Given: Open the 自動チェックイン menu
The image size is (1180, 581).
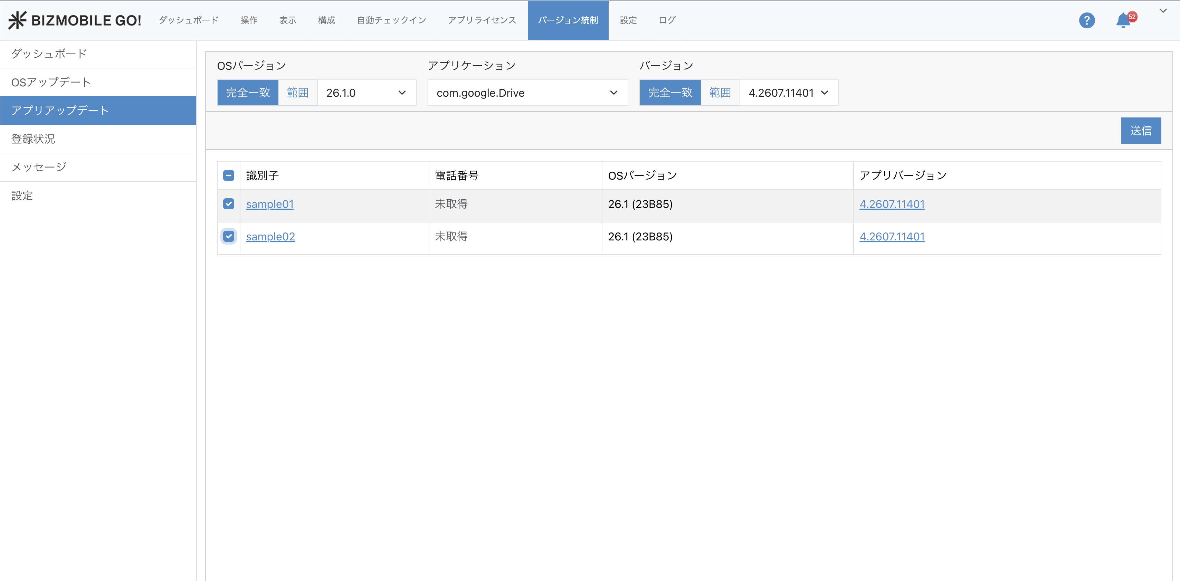Looking at the screenshot, I should pos(391,20).
